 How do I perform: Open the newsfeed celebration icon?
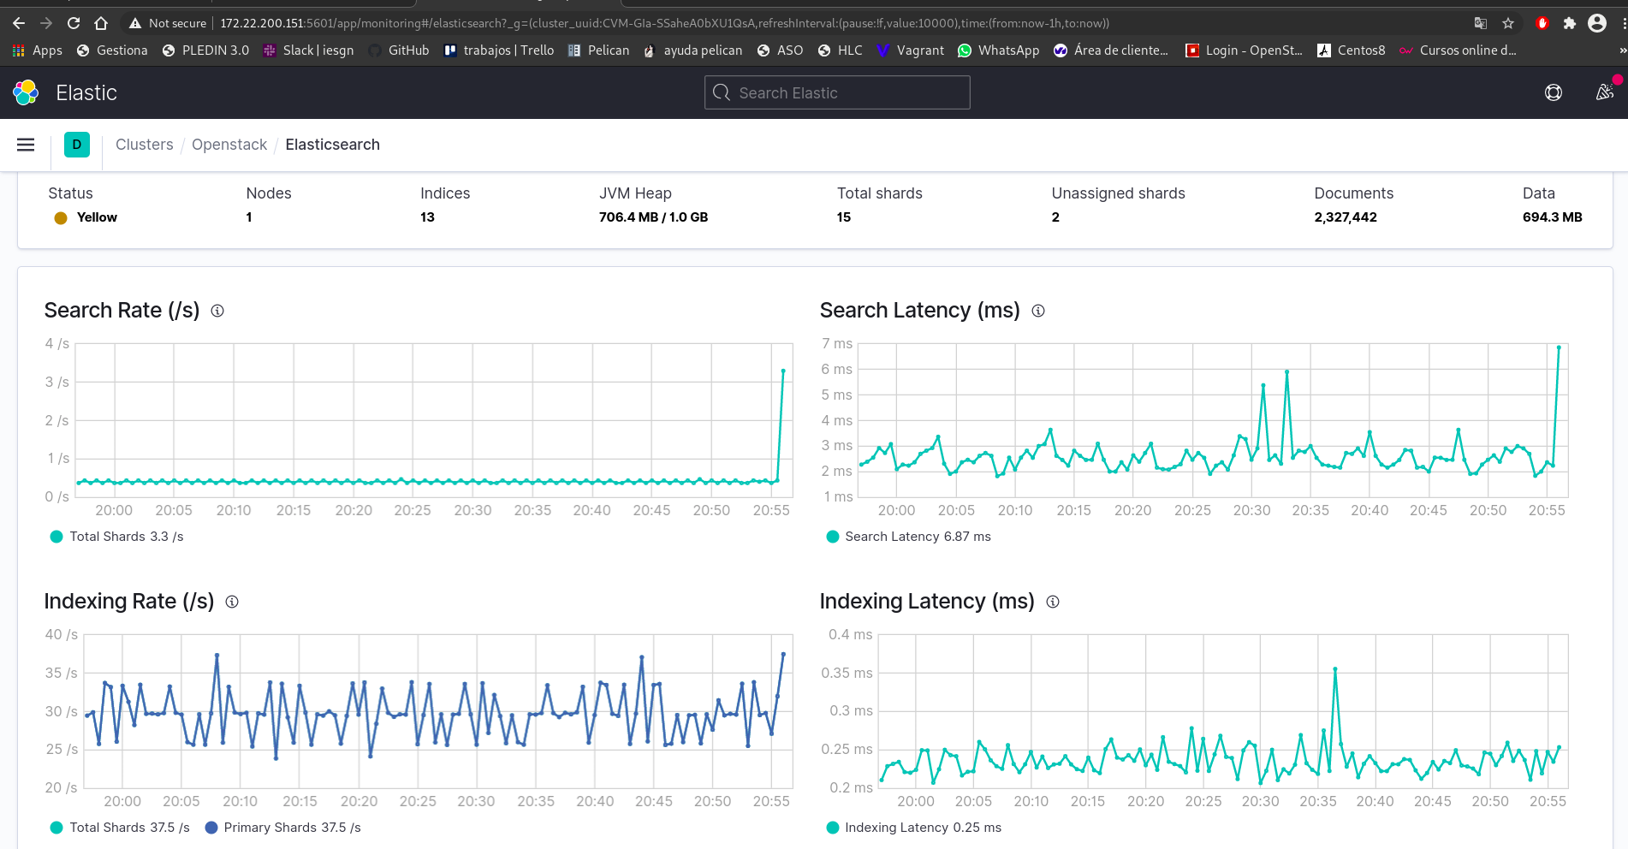[1605, 92]
